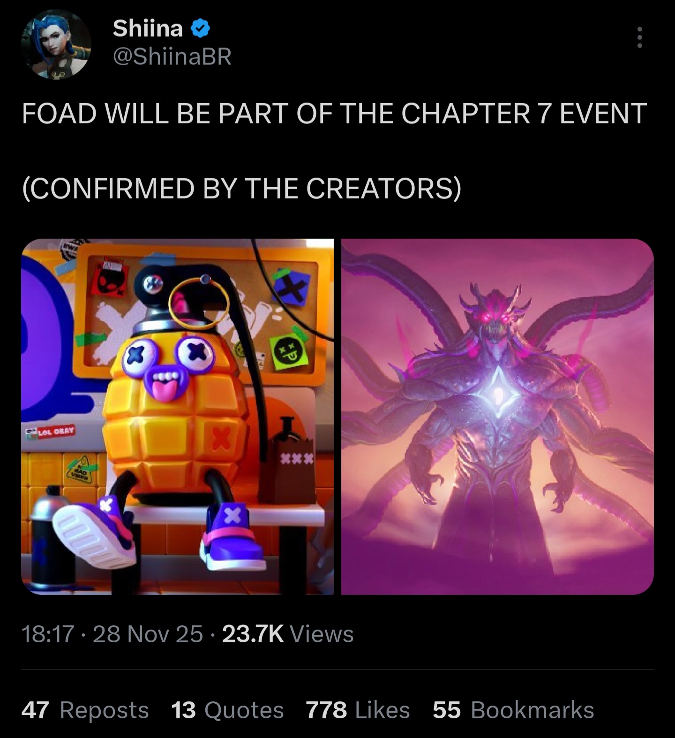Open the @ShiinaBR handle link
This screenshot has height=738, width=675.
[172, 57]
